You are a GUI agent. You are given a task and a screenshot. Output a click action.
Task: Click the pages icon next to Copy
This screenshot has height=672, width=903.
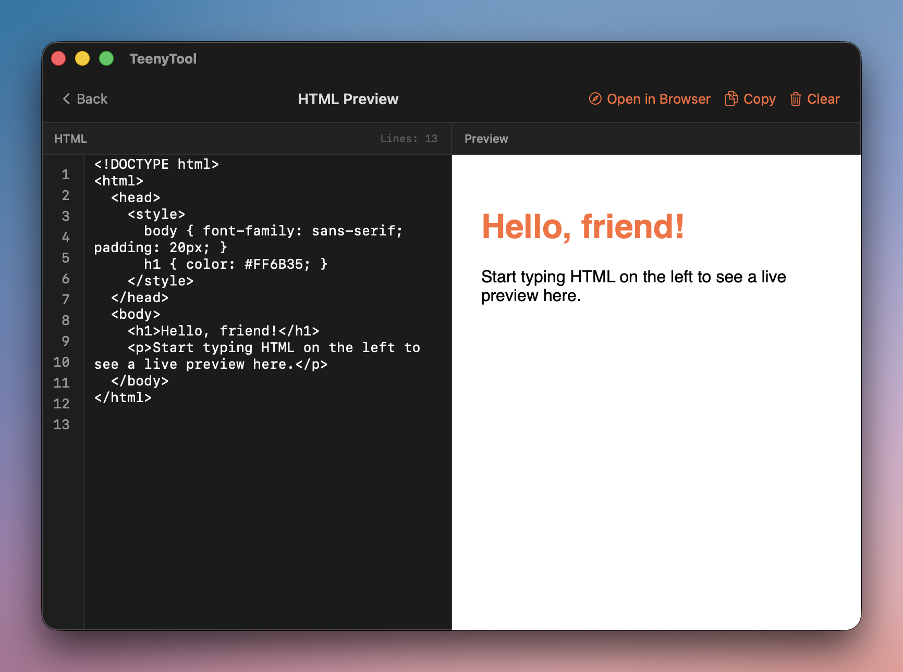pyautogui.click(x=731, y=98)
